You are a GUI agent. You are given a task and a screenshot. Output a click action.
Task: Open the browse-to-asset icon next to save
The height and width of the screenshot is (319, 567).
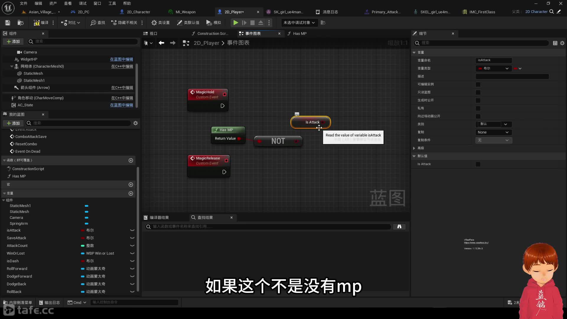coord(20,23)
